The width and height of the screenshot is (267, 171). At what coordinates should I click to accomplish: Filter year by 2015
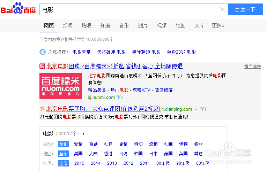pyautogui.click(x=79, y=163)
